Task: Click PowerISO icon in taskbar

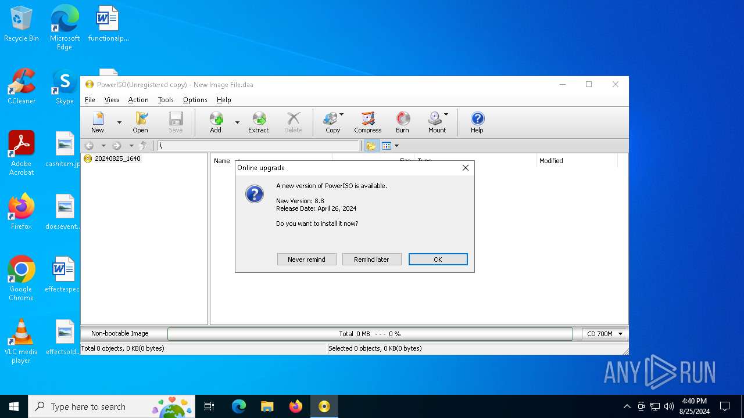Action: [x=324, y=406]
